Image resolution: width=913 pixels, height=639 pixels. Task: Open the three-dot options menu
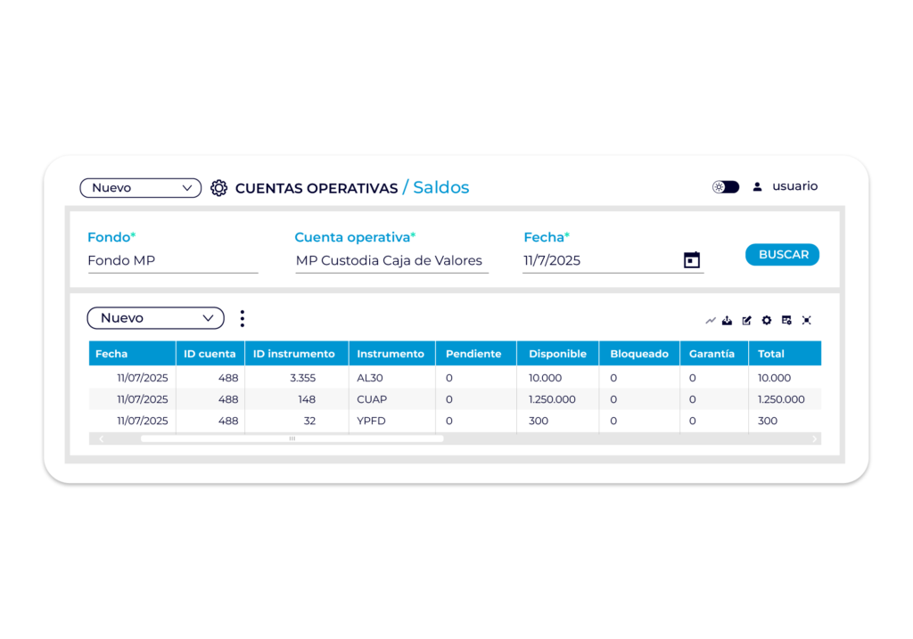(243, 318)
